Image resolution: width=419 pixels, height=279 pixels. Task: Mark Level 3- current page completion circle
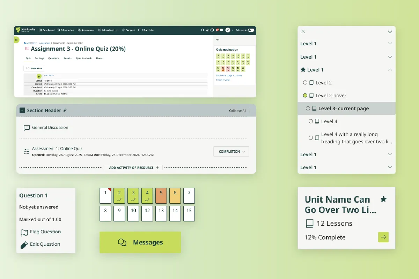pos(308,108)
